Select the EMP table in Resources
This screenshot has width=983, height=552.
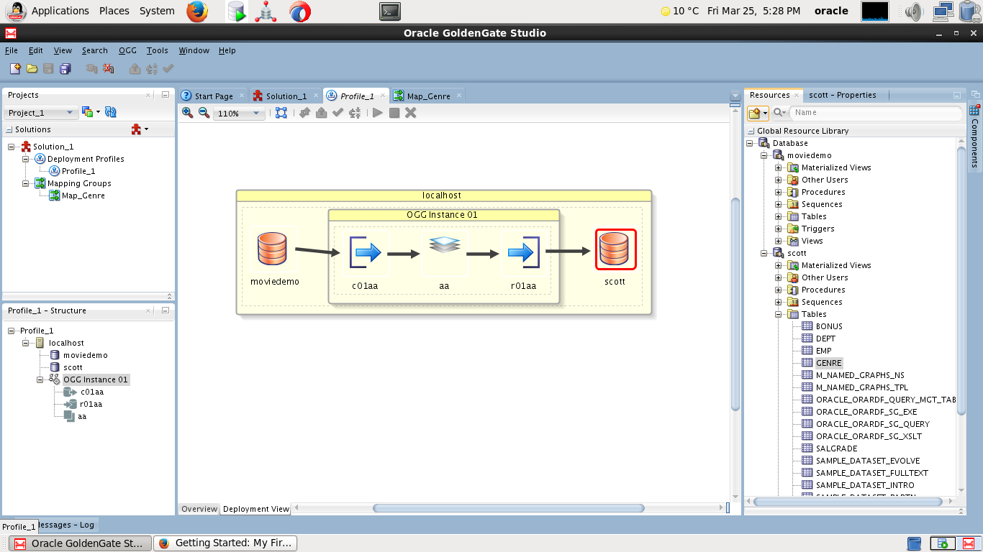823,351
